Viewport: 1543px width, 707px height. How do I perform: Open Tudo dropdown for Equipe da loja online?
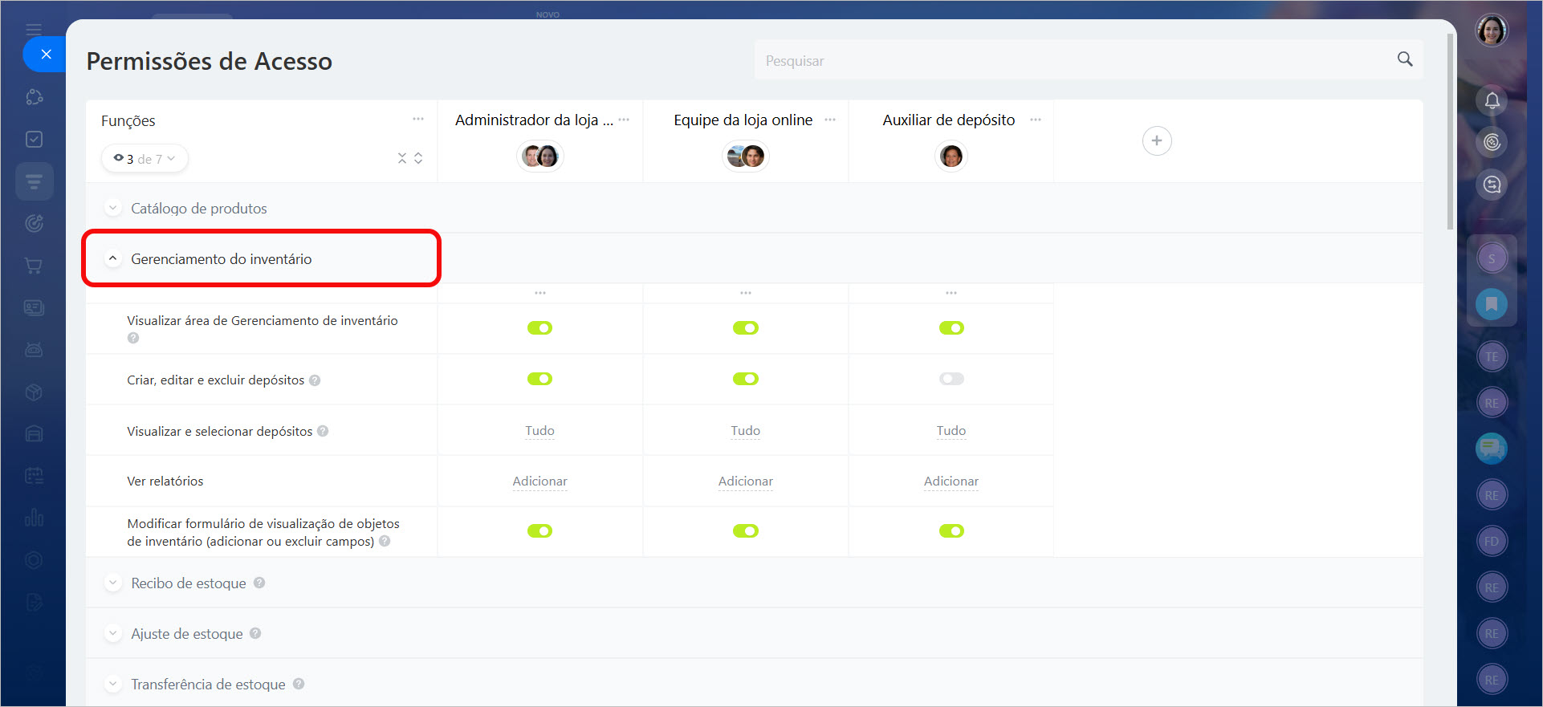coord(746,431)
